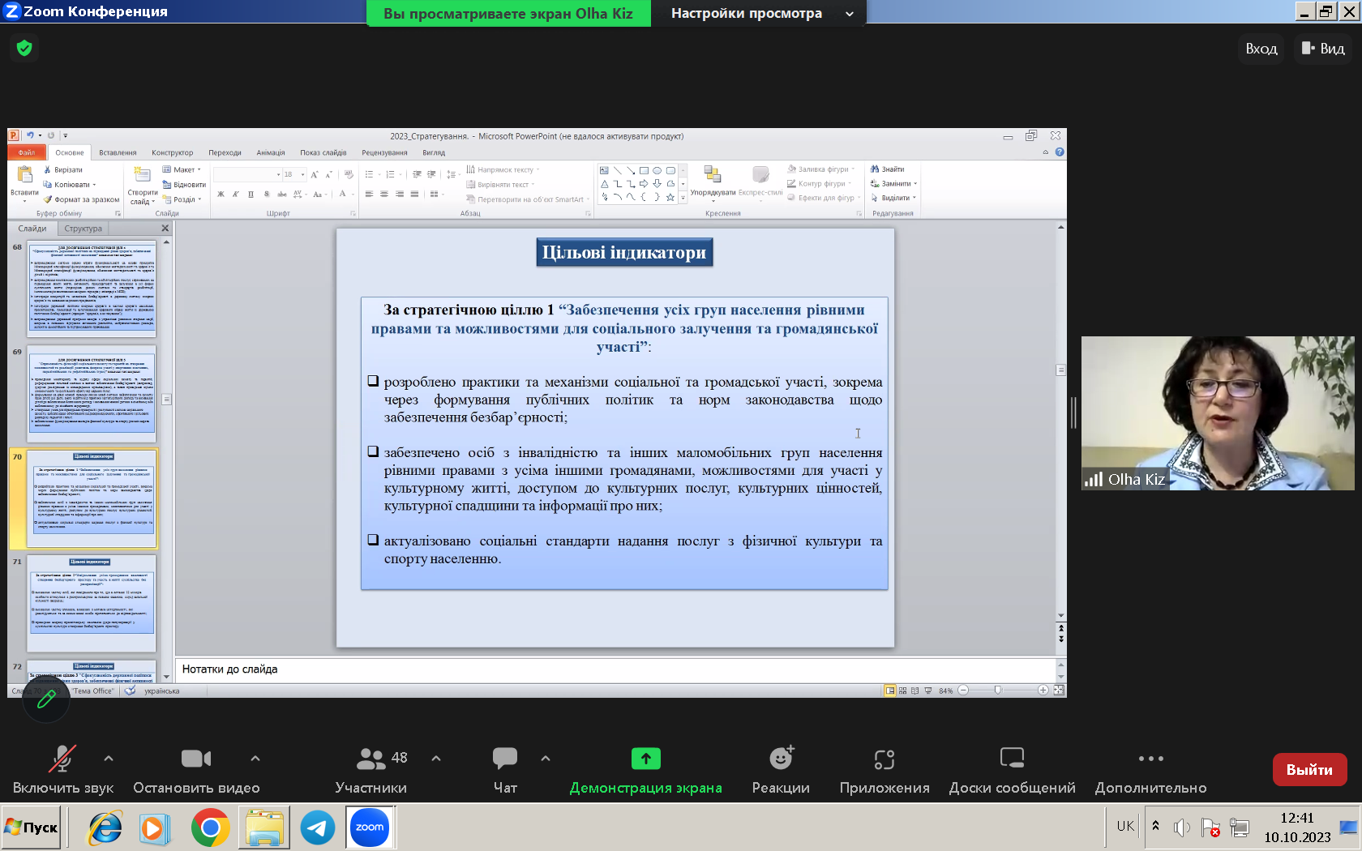
Task: Click the green encryption shield icon
Action: 24,49
